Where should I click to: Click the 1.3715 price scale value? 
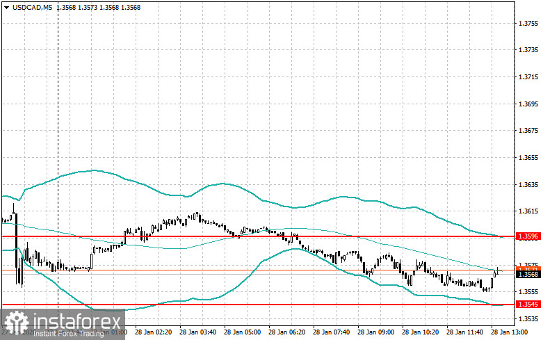[x=529, y=77]
